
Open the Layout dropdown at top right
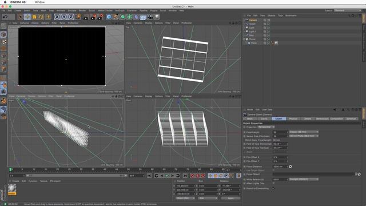[348, 10]
